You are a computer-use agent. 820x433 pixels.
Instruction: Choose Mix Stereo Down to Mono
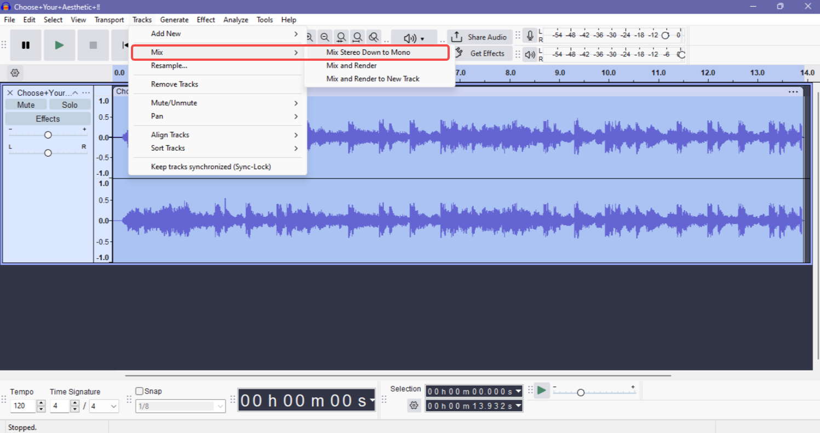pyautogui.click(x=369, y=52)
